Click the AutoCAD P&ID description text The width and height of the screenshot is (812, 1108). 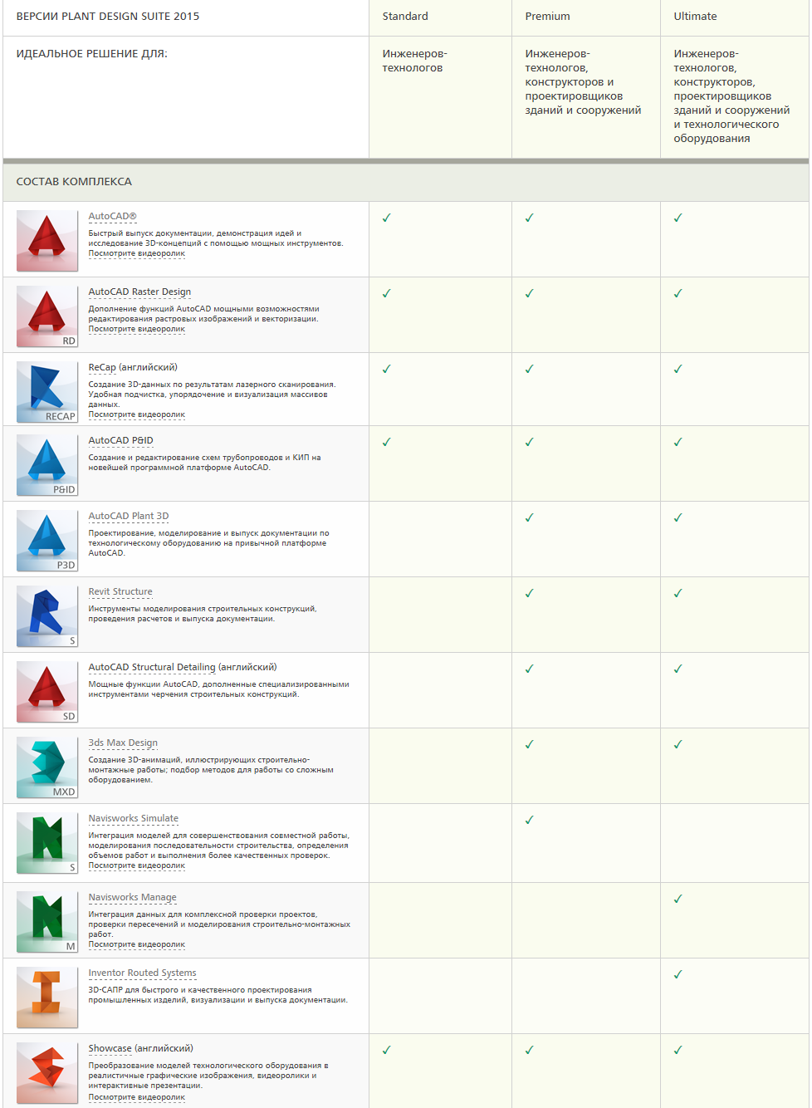(x=205, y=463)
